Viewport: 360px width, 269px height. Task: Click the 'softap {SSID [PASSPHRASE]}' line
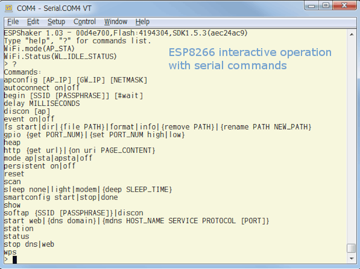pyautogui.click(x=74, y=213)
